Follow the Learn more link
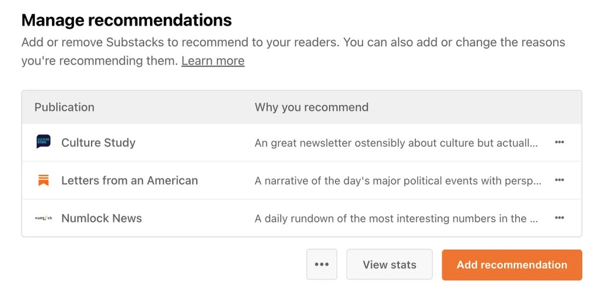The width and height of the screenshot is (605, 294). click(213, 60)
